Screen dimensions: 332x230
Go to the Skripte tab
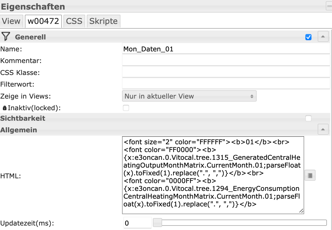point(103,21)
